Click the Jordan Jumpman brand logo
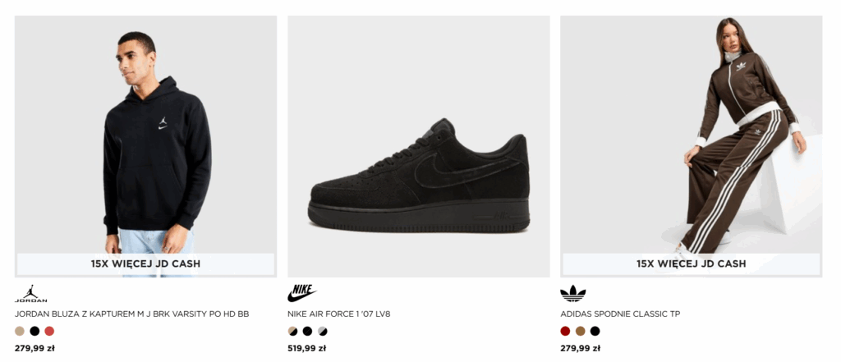The image size is (841, 362). (x=30, y=294)
